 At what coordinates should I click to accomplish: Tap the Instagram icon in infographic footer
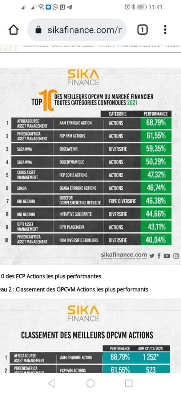(176, 256)
